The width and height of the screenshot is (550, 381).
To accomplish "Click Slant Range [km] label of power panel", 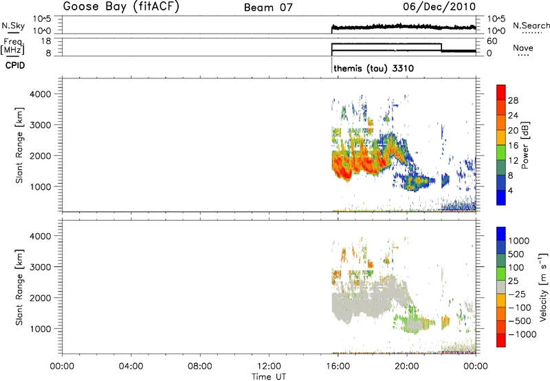I will [19, 145].
